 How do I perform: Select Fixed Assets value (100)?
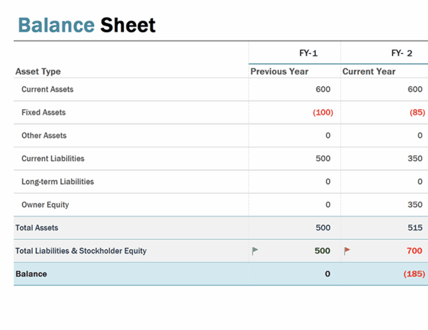pos(323,112)
